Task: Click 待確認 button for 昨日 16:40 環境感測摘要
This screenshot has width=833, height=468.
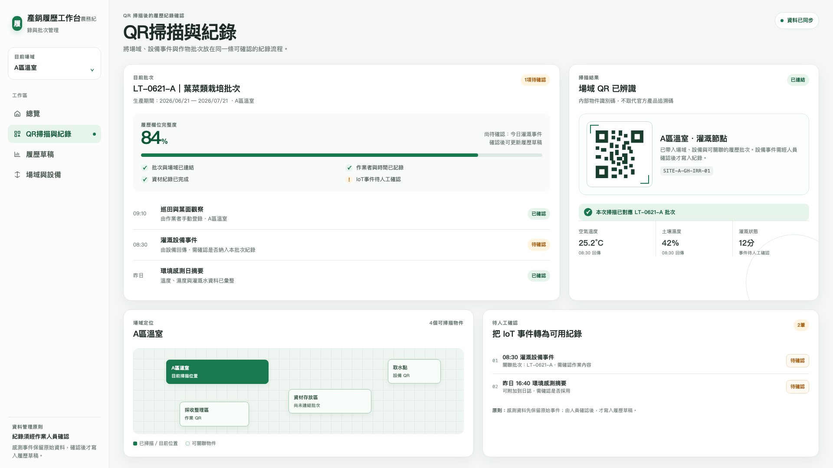Action: [797, 387]
